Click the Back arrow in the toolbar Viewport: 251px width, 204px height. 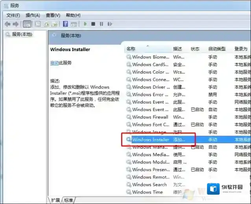click(7, 24)
